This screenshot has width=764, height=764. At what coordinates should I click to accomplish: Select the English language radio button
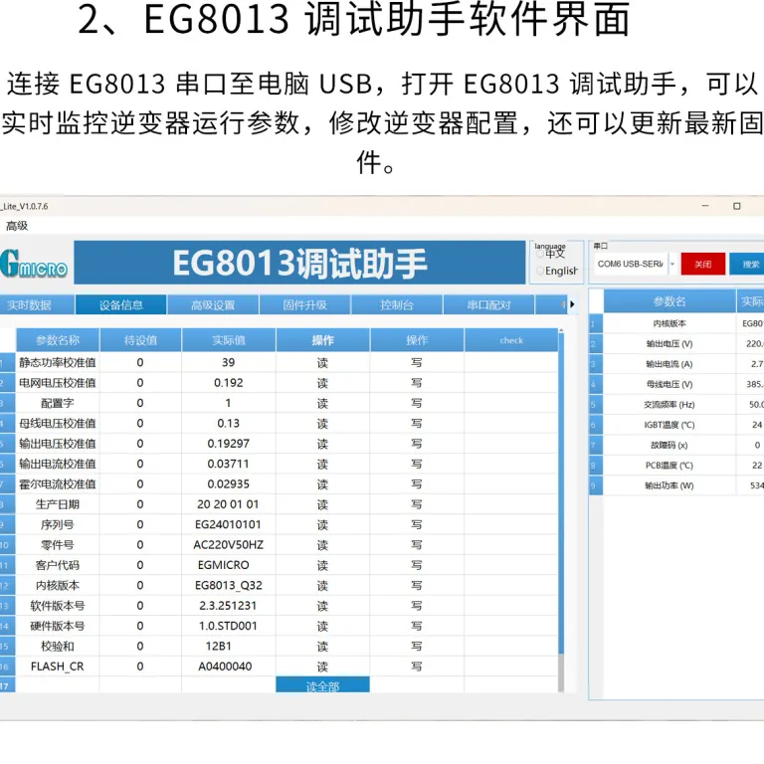[540, 271]
